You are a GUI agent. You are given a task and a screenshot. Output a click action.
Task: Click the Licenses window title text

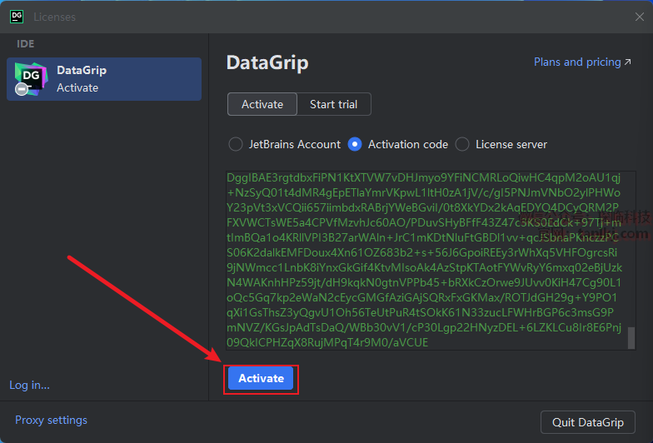(x=54, y=17)
